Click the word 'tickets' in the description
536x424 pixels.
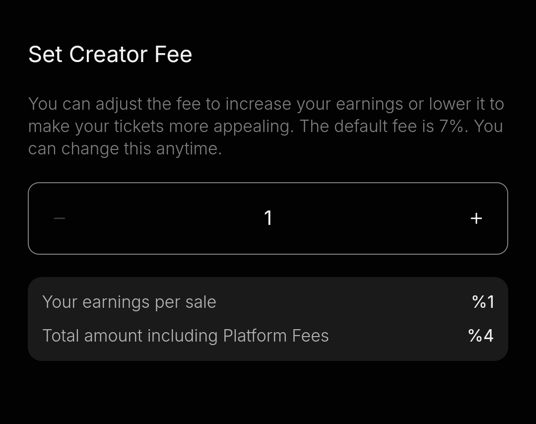coord(138,127)
